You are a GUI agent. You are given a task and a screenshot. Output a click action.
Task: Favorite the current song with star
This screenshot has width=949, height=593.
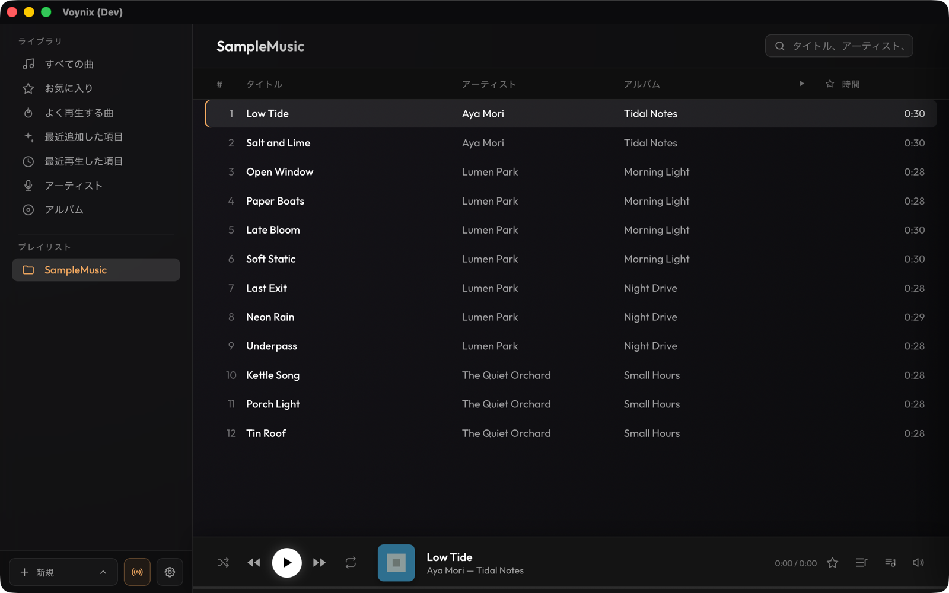tap(833, 563)
